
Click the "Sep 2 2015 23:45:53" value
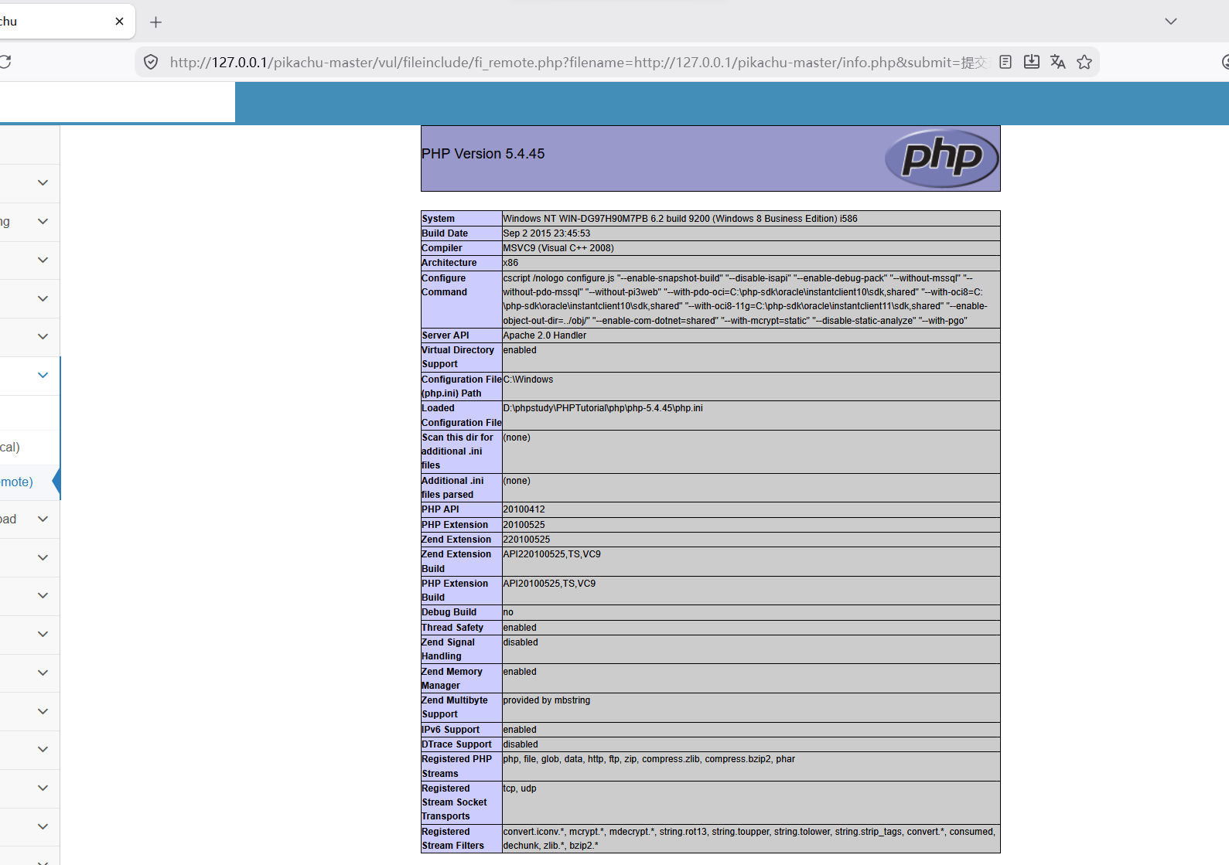pyautogui.click(x=547, y=233)
